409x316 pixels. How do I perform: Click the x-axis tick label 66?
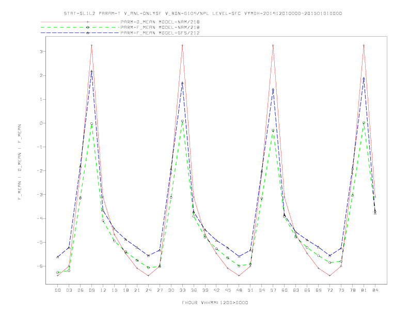coord(307,290)
